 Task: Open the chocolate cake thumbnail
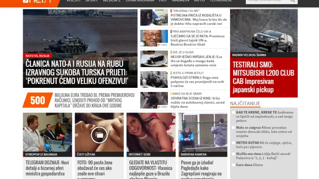154,59
